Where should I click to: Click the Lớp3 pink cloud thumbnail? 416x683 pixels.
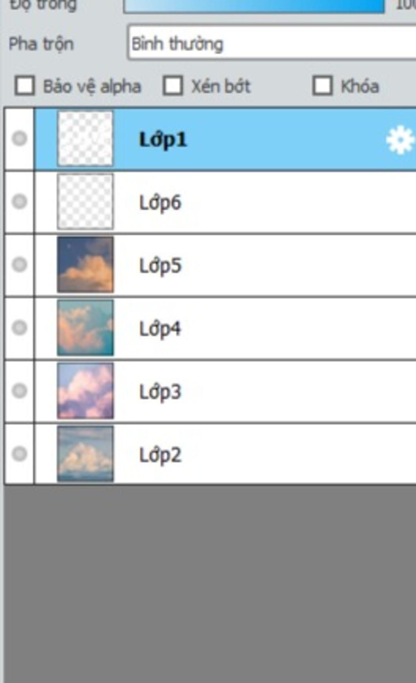pyautogui.click(x=85, y=391)
